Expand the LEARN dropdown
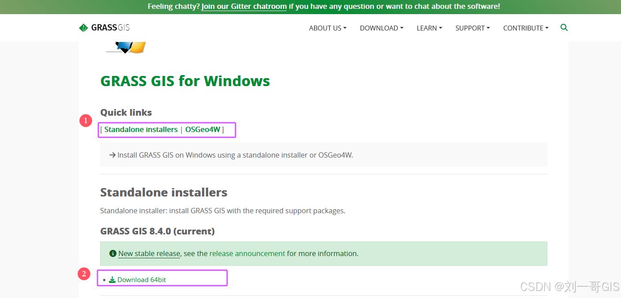The image size is (621, 298). 428,28
